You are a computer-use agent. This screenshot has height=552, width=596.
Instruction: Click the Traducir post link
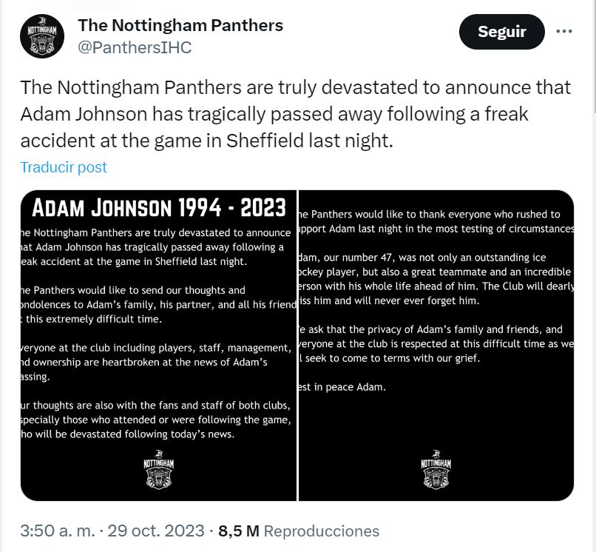click(x=64, y=167)
